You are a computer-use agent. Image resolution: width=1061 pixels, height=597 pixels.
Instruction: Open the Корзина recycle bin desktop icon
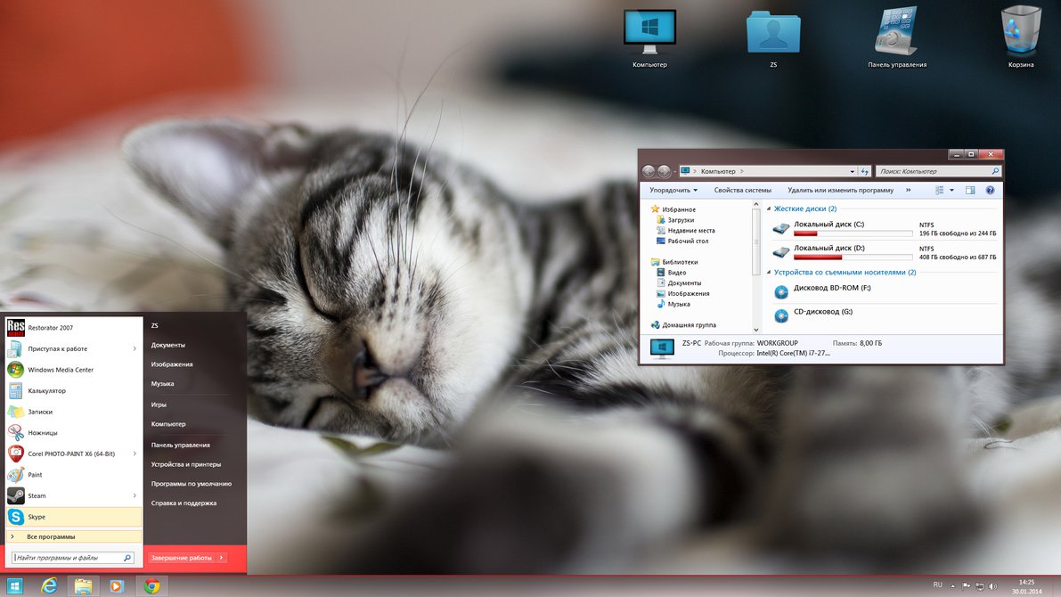point(1020,36)
